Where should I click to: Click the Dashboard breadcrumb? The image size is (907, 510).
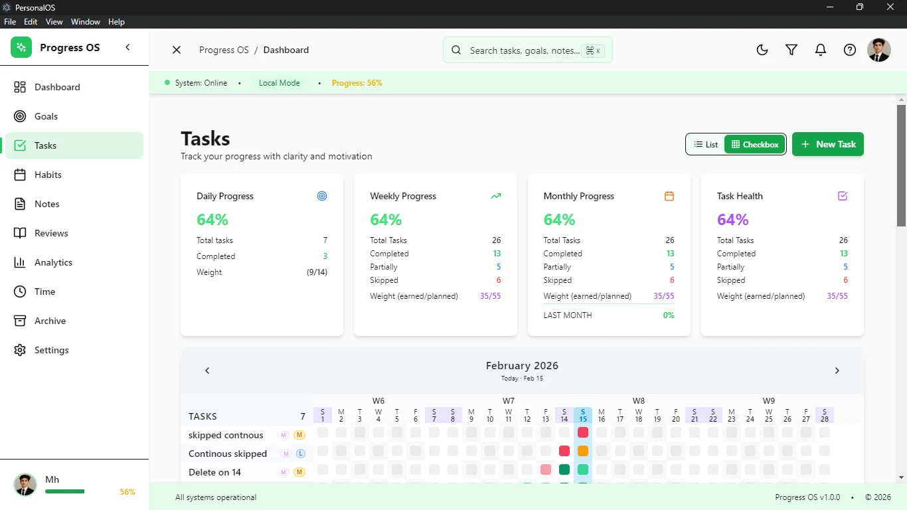click(x=286, y=50)
